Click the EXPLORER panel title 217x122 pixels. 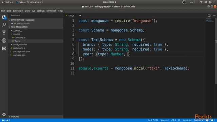(15, 16)
